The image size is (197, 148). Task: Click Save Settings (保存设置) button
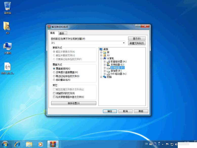(74, 103)
